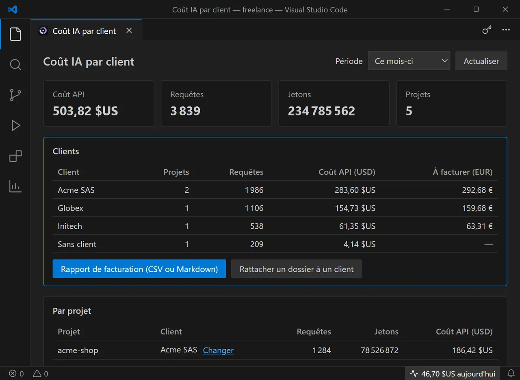
Task: Click the Clients section heading
Action: click(x=66, y=151)
